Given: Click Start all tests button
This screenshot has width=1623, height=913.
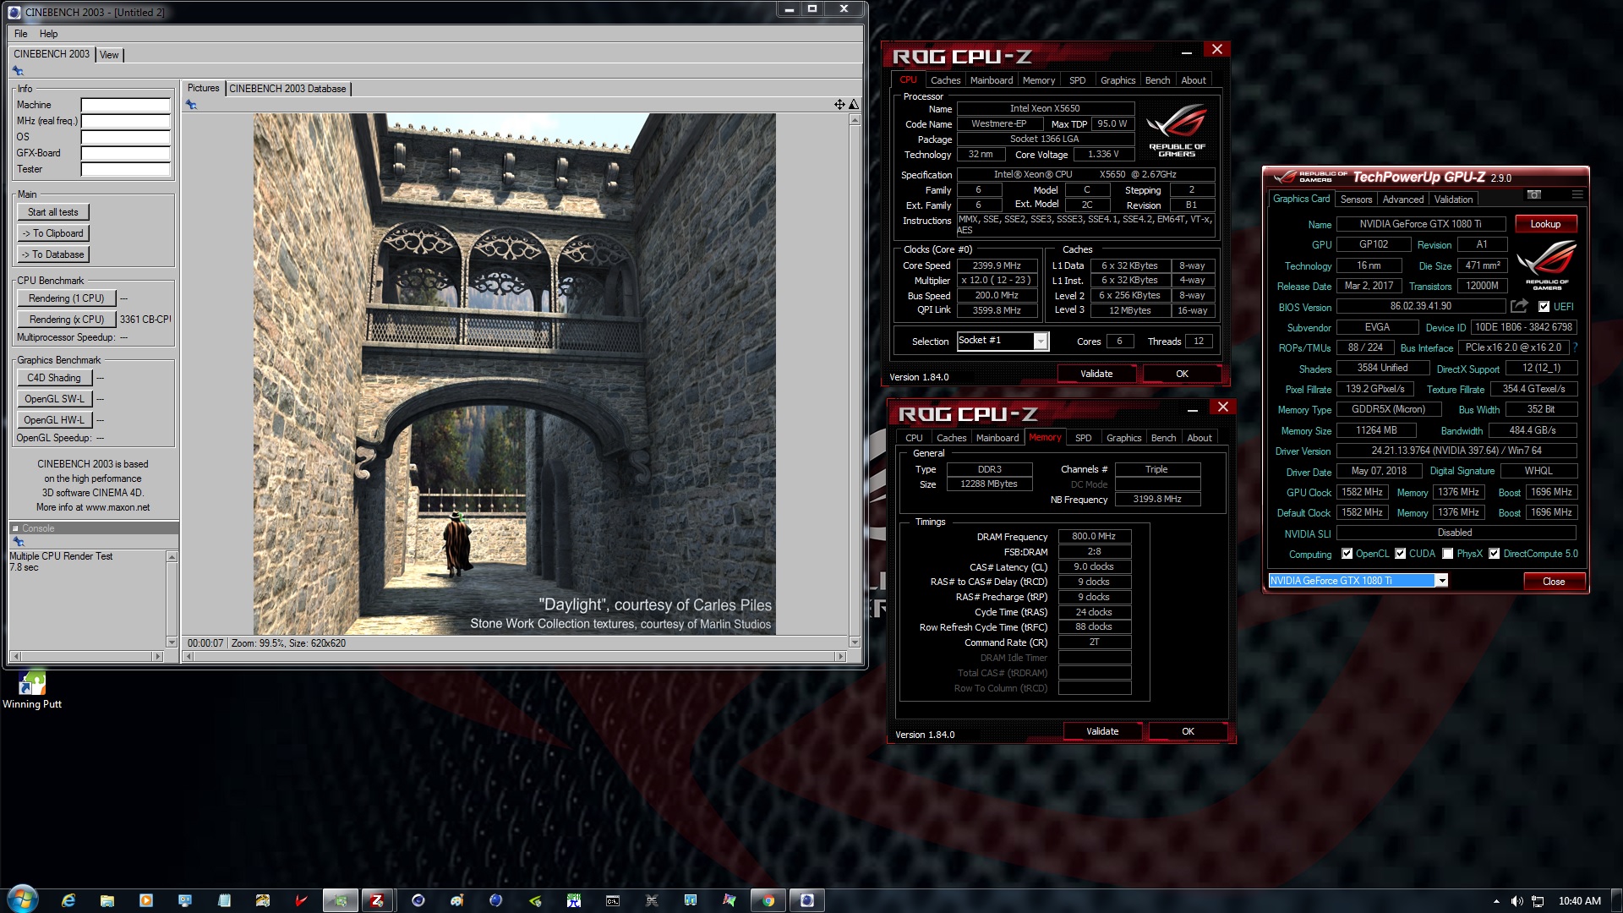Looking at the screenshot, I should click(x=53, y=212).
